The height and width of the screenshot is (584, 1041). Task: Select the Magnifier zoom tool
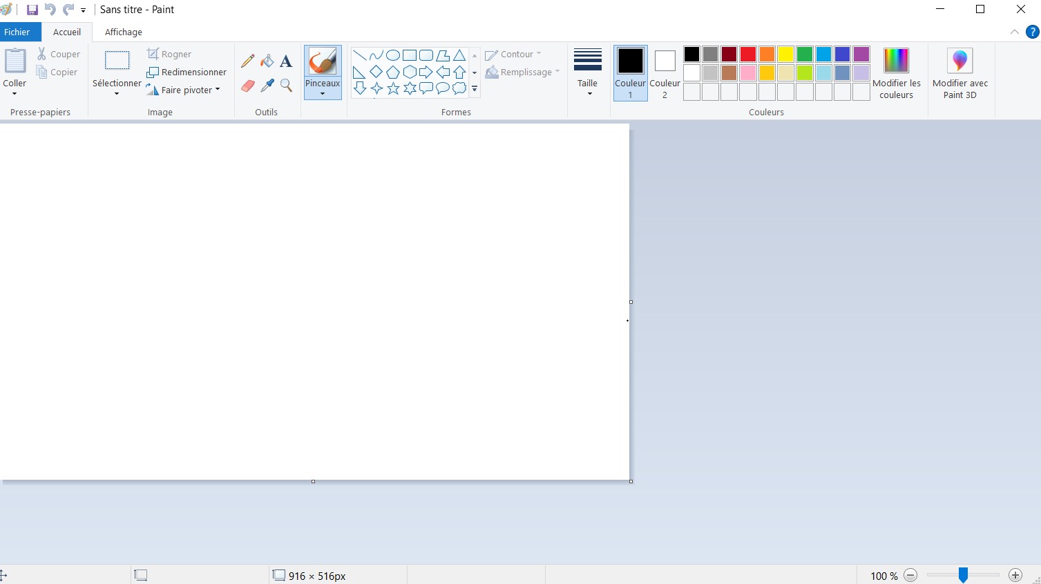click(x=286, y=86)
